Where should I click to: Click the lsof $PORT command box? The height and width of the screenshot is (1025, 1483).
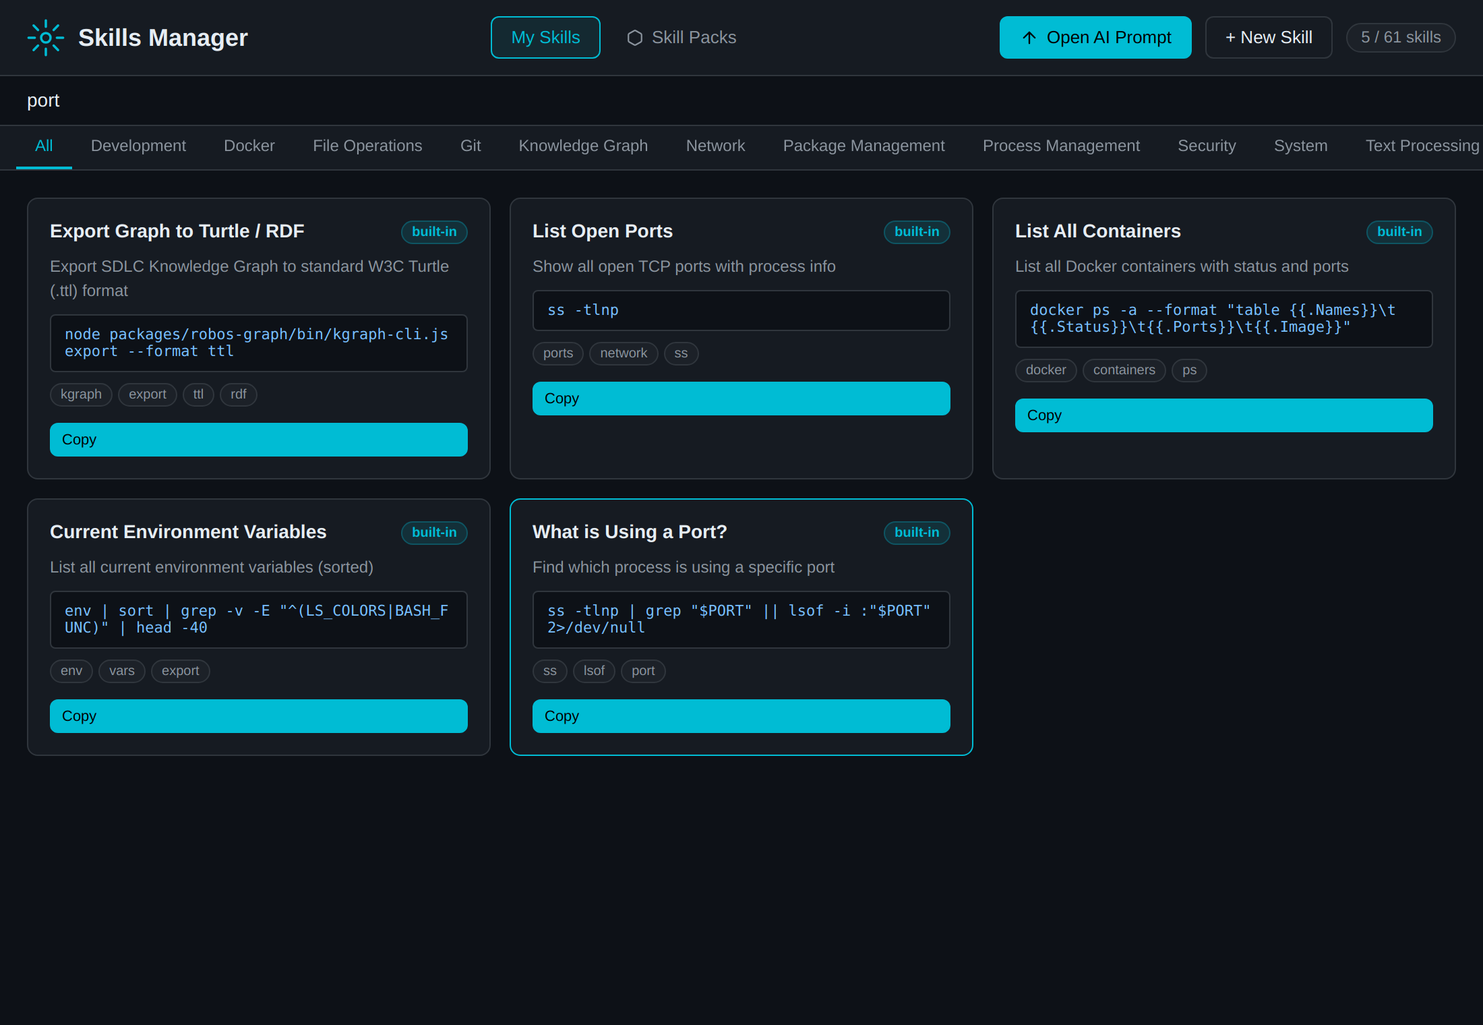pos(741,620)
